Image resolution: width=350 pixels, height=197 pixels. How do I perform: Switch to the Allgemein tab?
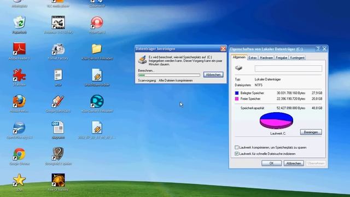click(239, 57)
